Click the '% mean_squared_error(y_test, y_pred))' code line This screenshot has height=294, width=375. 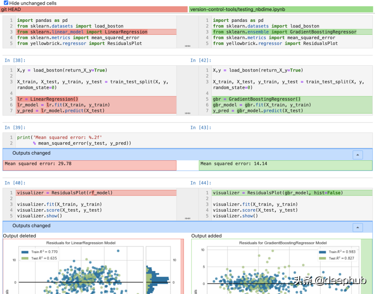click(x=82, y=143)
